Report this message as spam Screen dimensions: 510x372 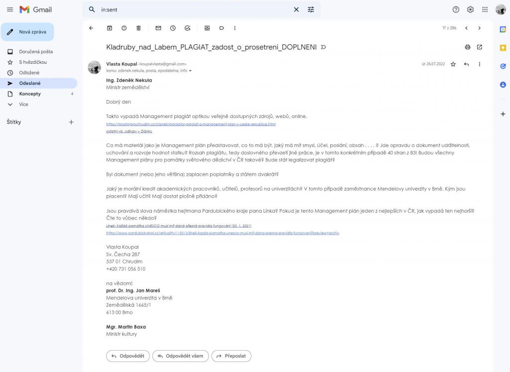coord(124,28)
